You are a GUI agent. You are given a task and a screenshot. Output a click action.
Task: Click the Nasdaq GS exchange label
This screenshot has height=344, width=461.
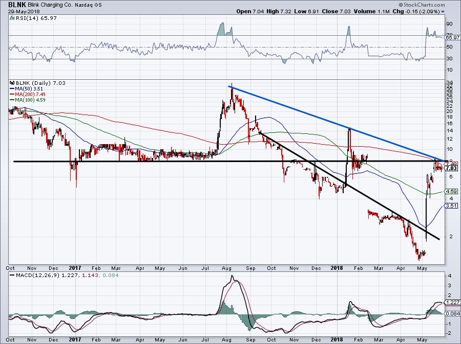[88, 5]
